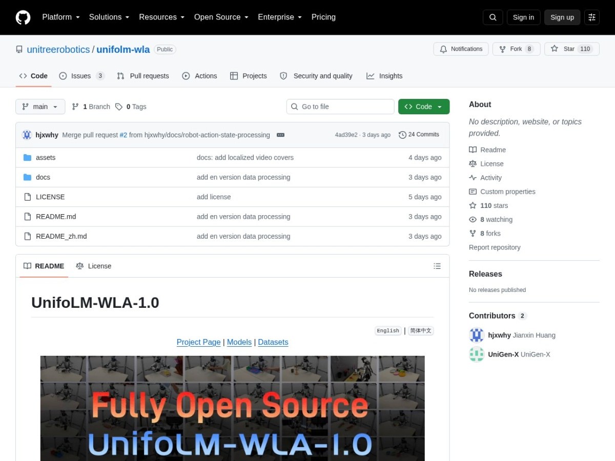Click the Notifications button
This screenshot has height=461, width=615.
461,49
